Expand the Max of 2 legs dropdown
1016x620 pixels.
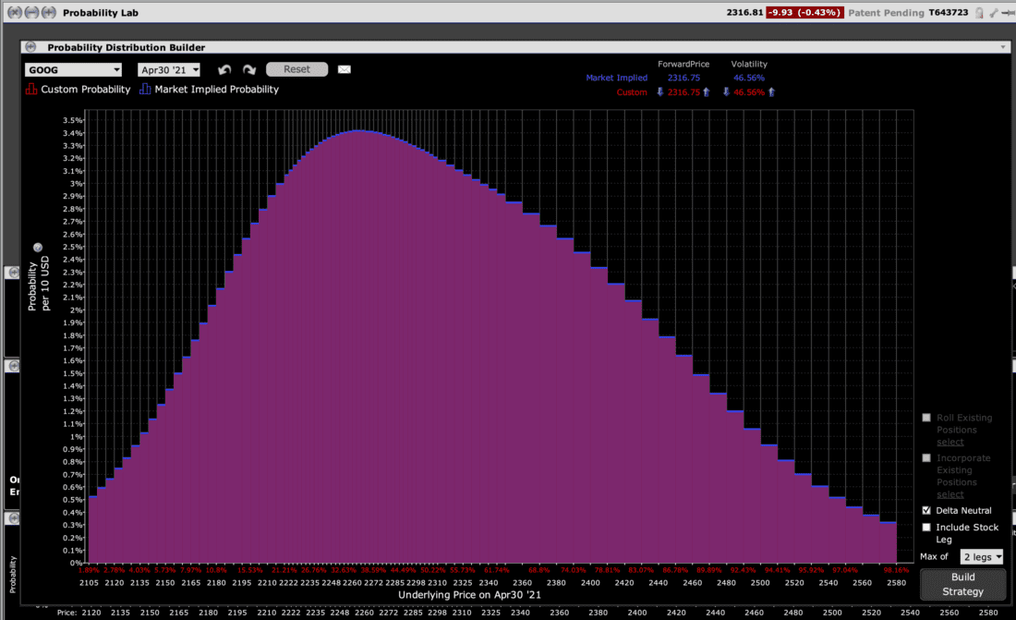982,557
